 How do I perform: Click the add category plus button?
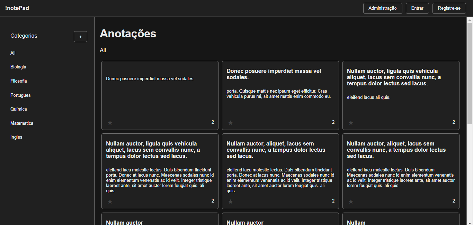point(80,37)
